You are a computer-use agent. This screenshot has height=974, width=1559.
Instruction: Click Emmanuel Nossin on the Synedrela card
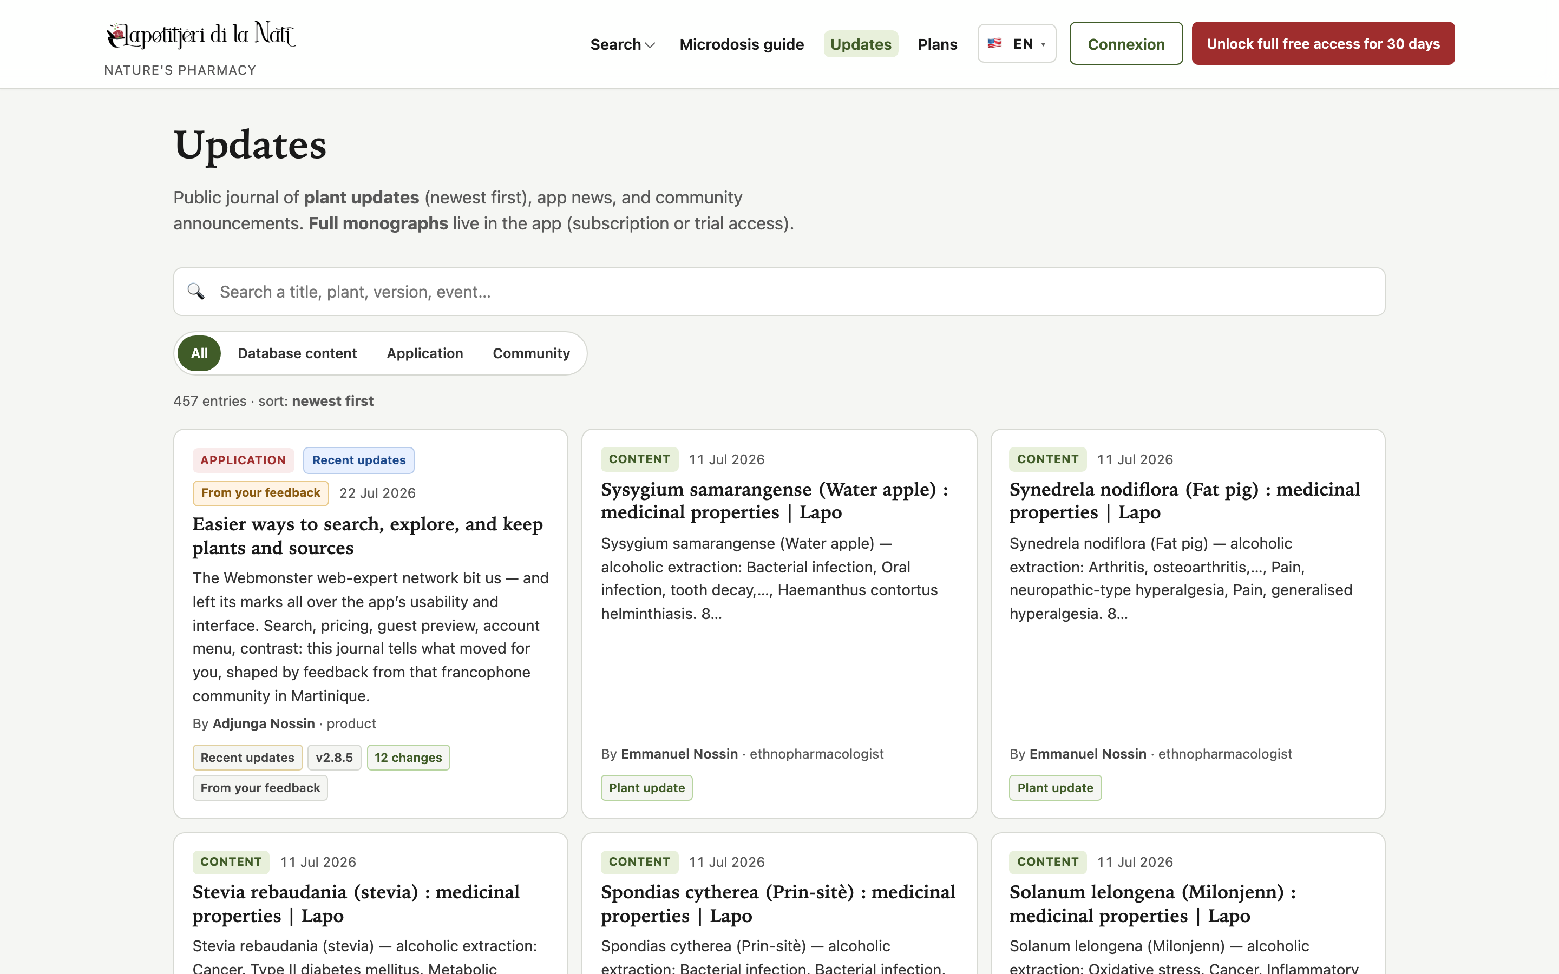1088,754
